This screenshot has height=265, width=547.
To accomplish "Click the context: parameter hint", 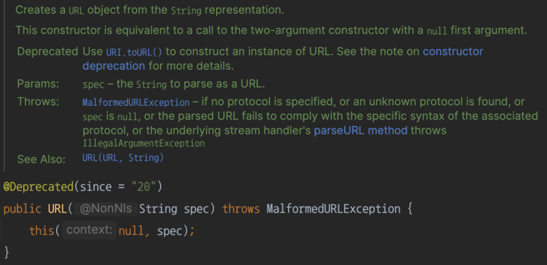I will pos(90,230).
